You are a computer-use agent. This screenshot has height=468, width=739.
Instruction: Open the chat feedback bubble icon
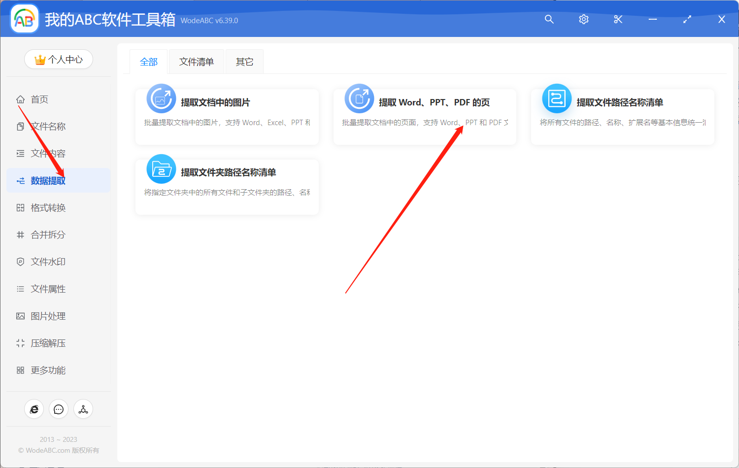click(x=59, y=409)
